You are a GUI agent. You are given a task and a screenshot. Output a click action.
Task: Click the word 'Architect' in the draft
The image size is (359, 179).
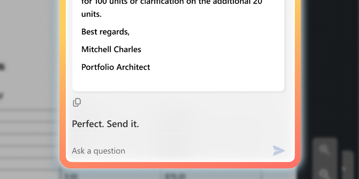tap(133, 67)
